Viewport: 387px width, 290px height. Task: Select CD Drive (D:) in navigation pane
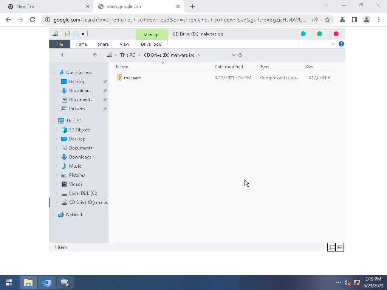point(85,202)
